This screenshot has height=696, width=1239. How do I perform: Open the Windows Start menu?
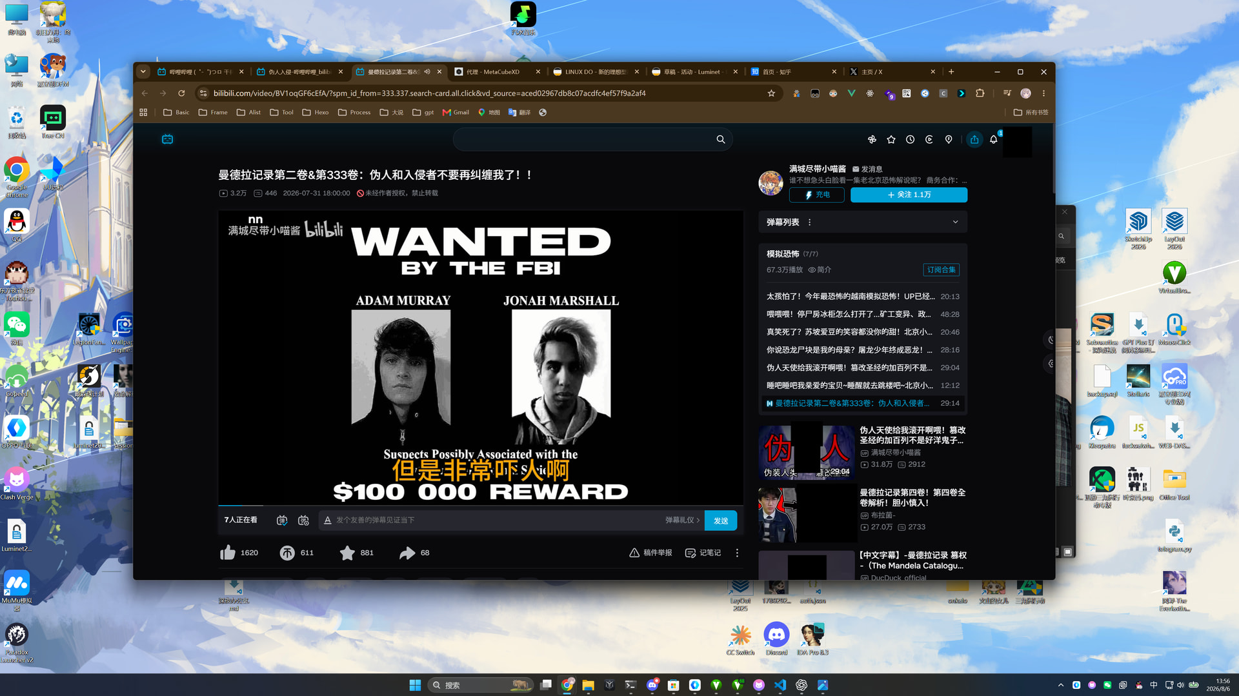tap(415, 685)
